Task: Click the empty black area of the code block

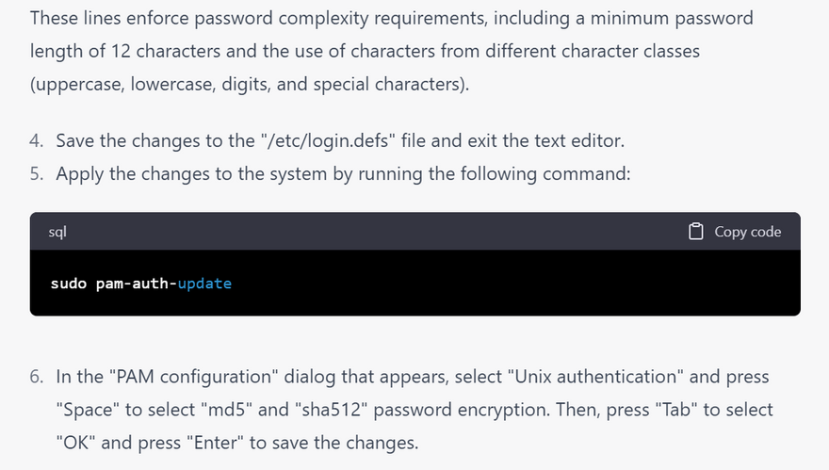Action: tap(515, 284)
